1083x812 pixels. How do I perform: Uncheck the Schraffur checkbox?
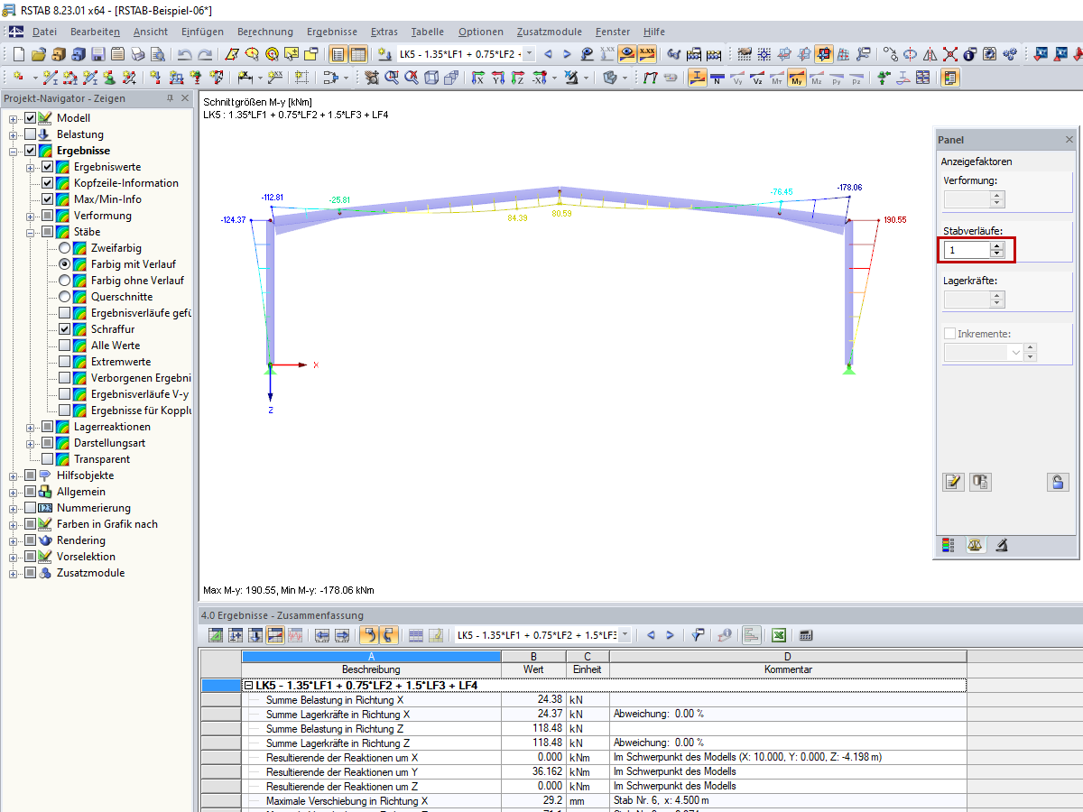pos(64,329)
